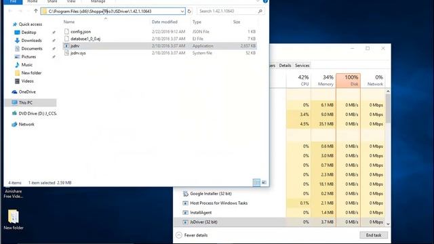This screenshot has width=434, height=244.
Task: Click the config.json file icon
Action: 66,32
